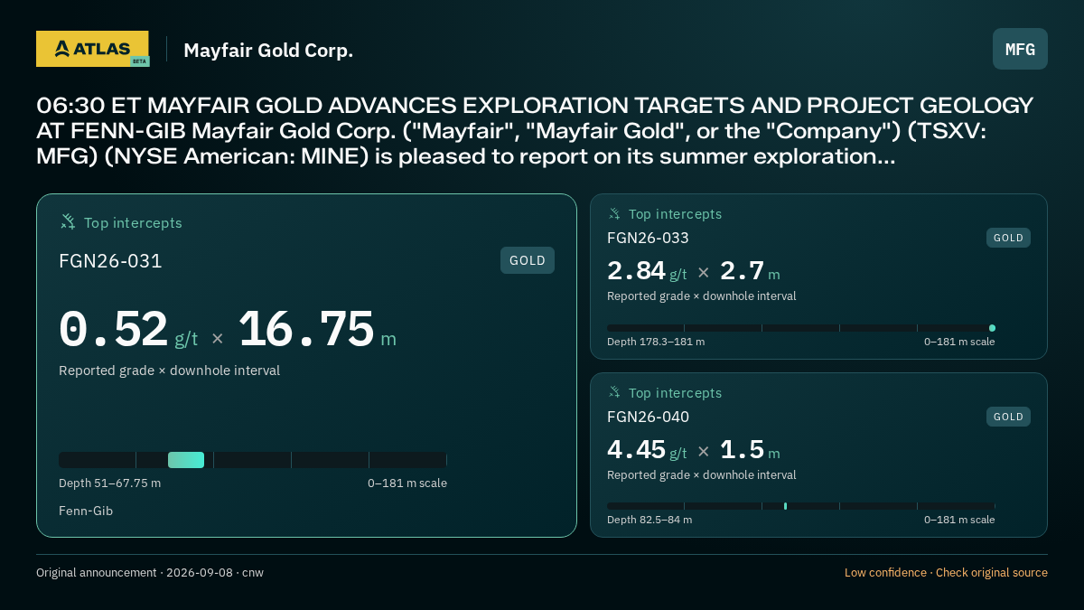Image resolution: width=1084 pixels, height=610 pixels.
Task: Click the 4.45 g/t grade value
Action: pos(647,450)
